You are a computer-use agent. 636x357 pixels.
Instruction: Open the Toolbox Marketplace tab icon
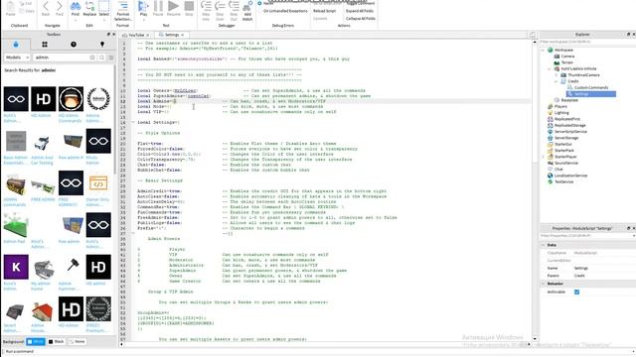click(16, 44)
